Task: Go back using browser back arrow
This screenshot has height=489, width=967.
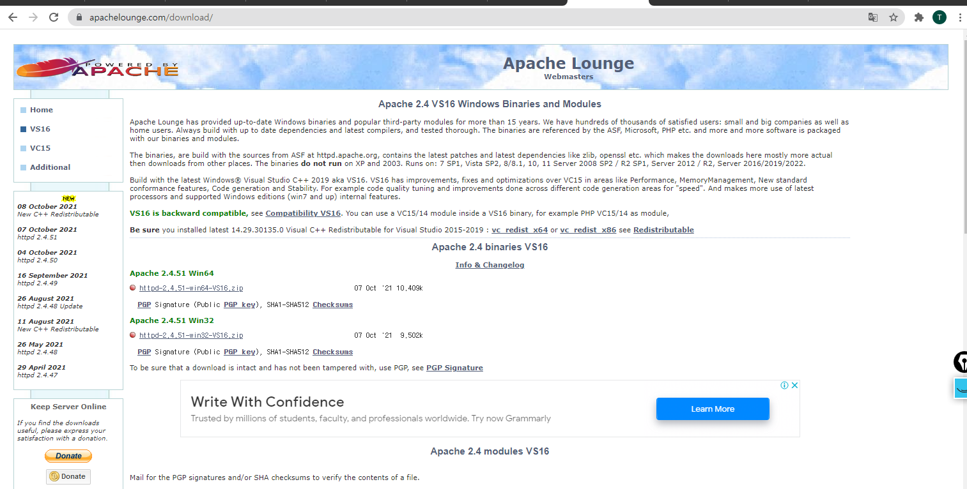Action: (13, 17)
